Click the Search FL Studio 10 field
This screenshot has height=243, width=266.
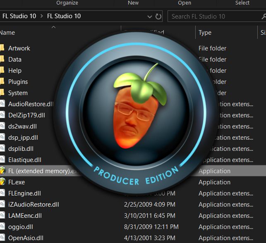[217, 16]
